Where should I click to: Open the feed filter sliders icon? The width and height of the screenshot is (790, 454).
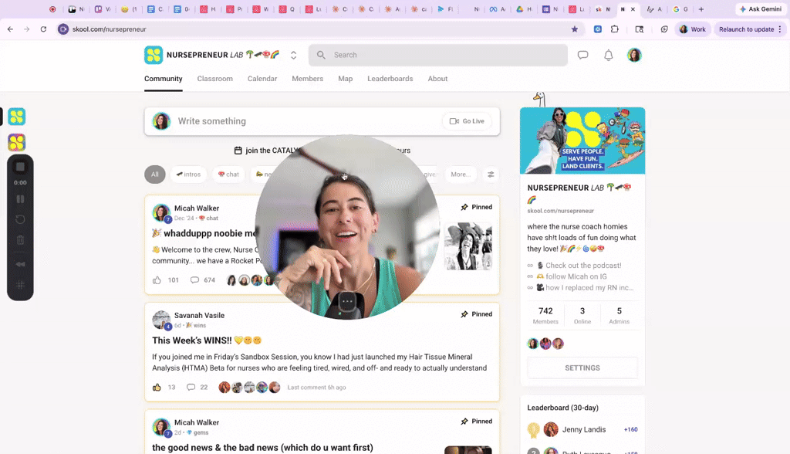pyautogui.click(x=491, y=174)
